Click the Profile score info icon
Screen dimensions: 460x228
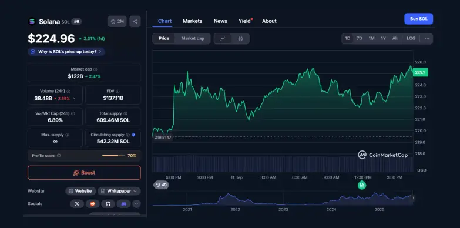(x=59, y=156)
